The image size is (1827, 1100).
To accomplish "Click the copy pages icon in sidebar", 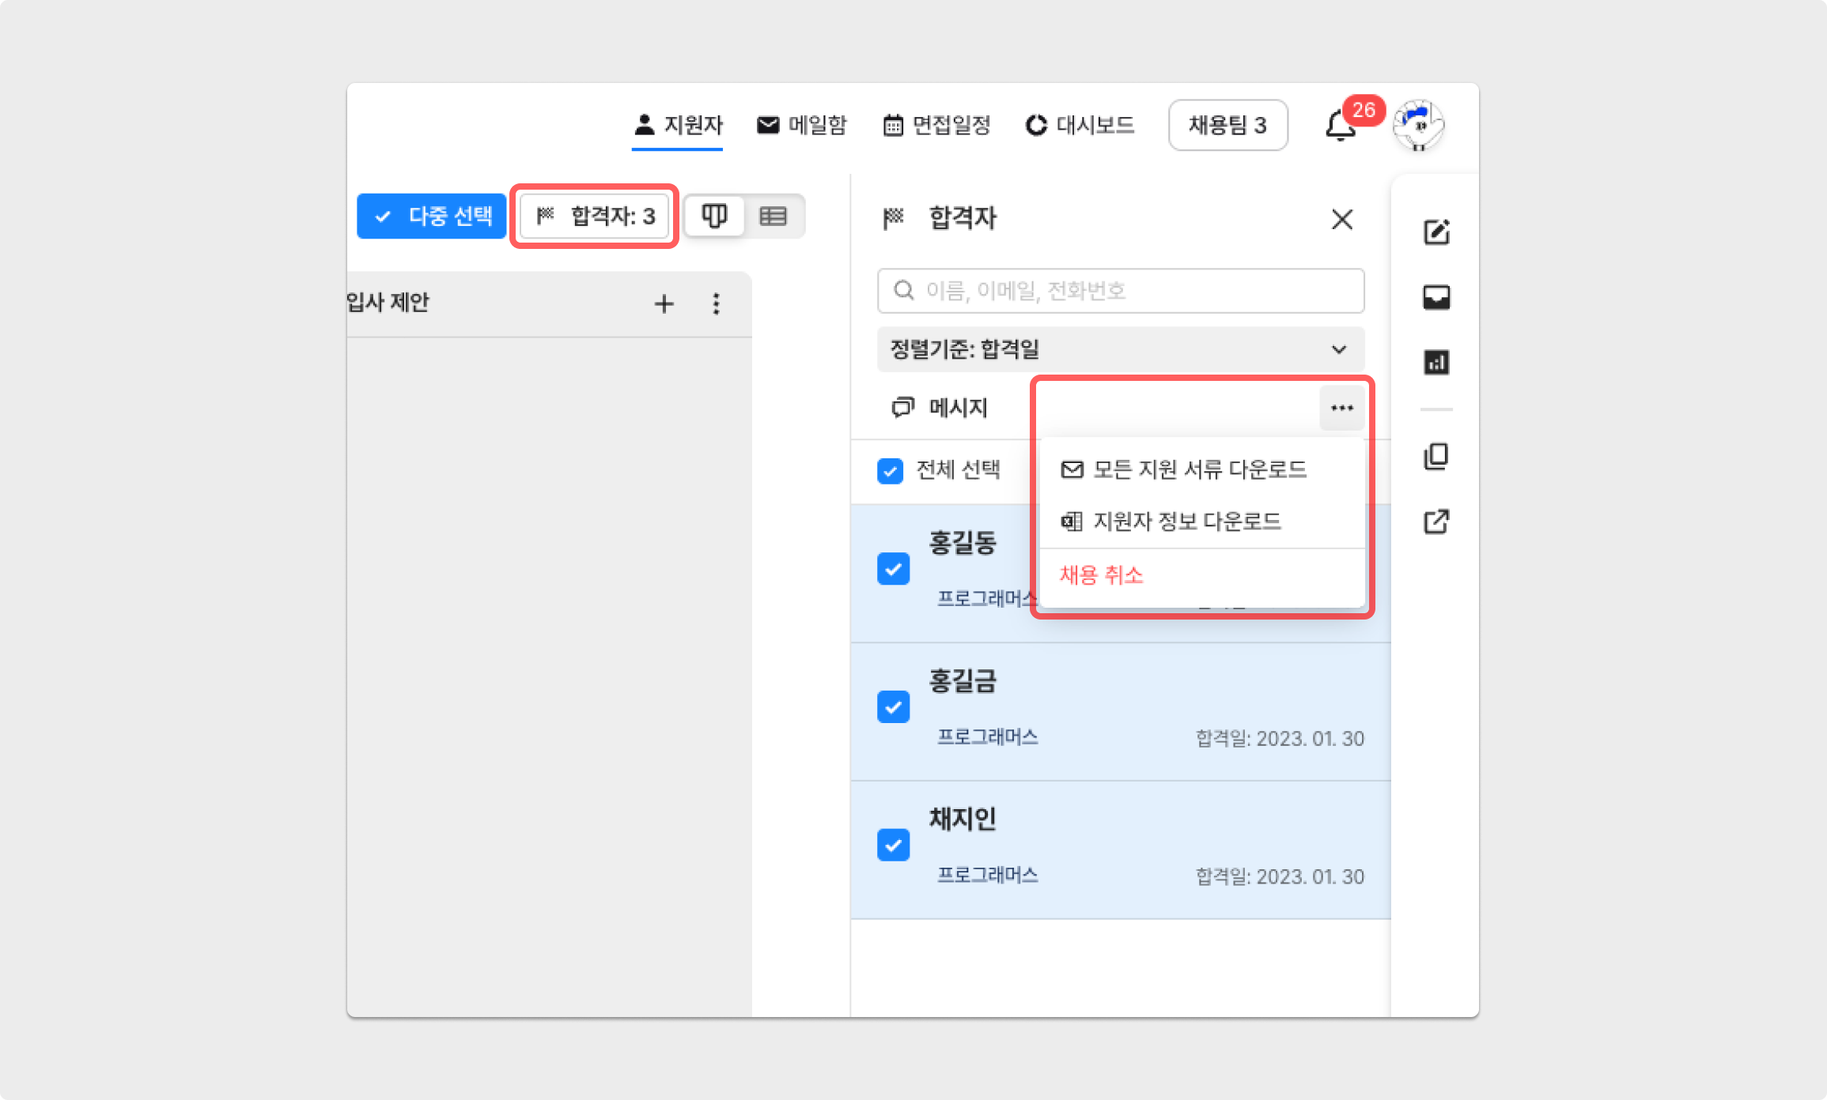I will (1436, 456).
